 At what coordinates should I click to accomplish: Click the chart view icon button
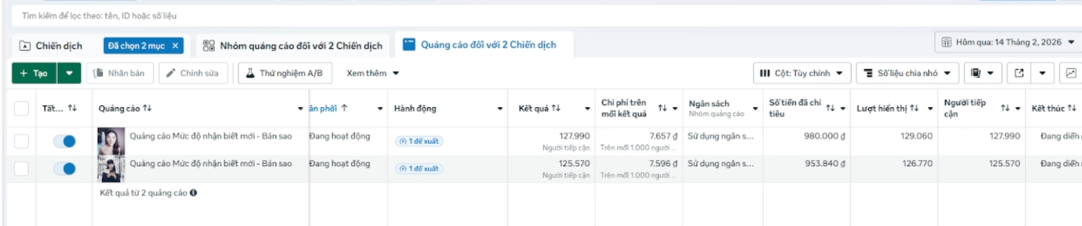coord(1070,73)
